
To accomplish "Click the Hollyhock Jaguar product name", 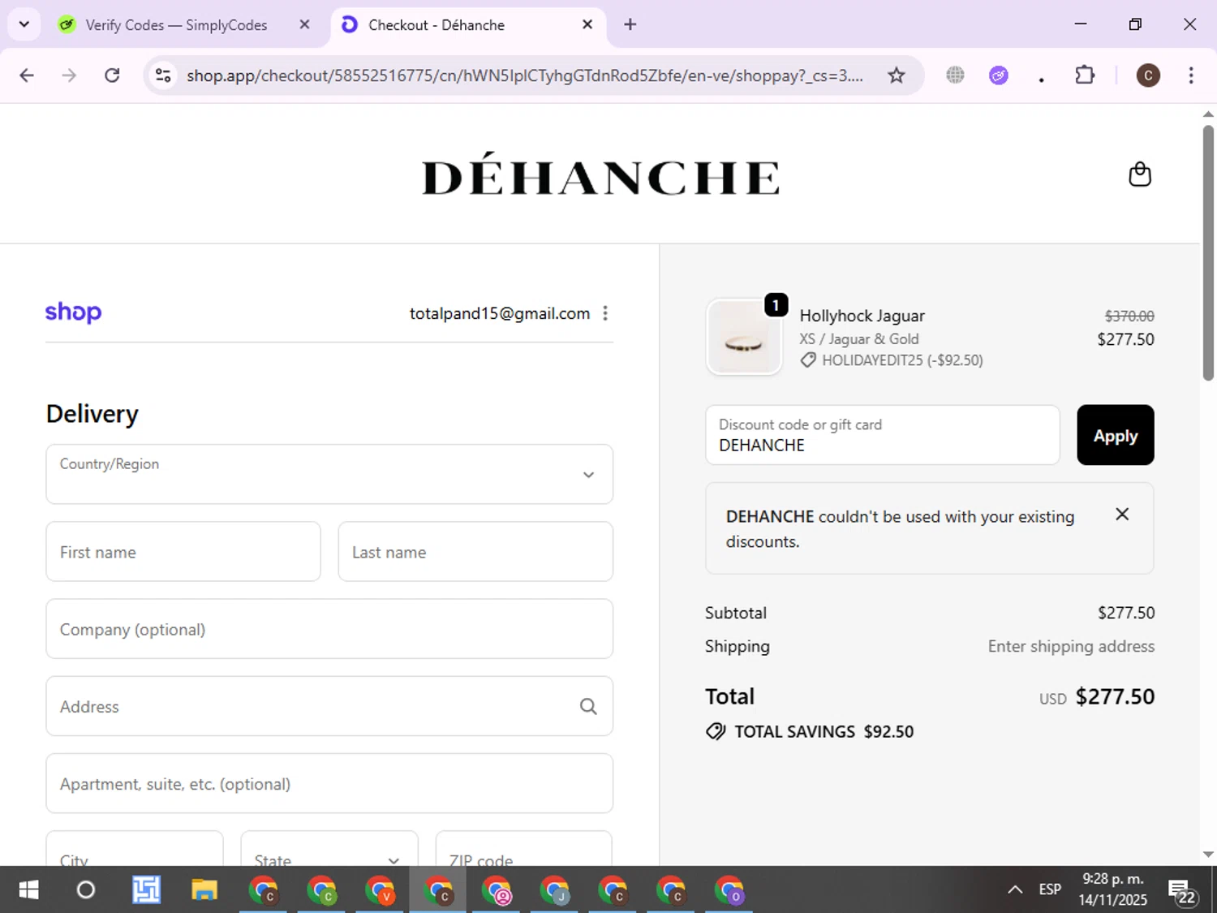I will coord(862,316).
